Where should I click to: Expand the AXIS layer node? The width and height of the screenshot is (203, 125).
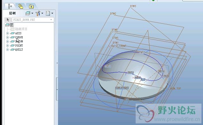8,33
